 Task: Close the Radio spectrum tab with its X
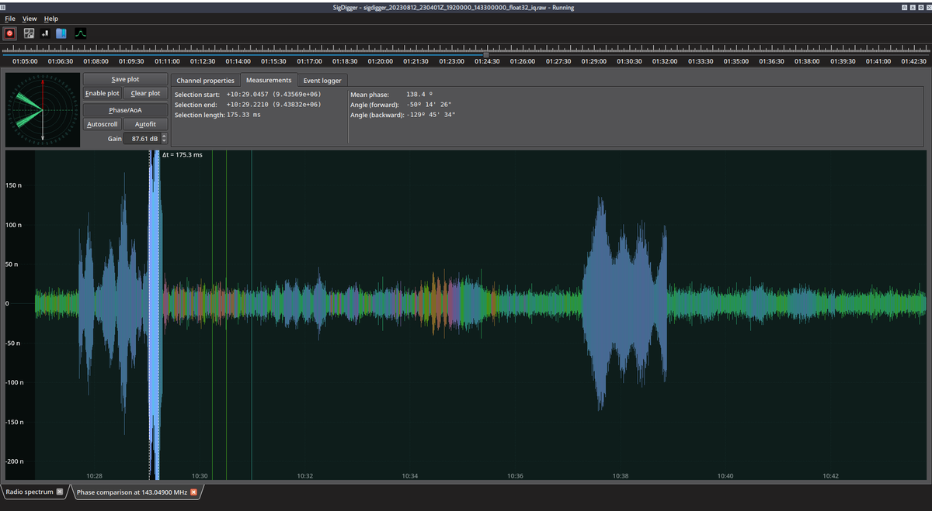pyautogui.click(x=60, y=492)
